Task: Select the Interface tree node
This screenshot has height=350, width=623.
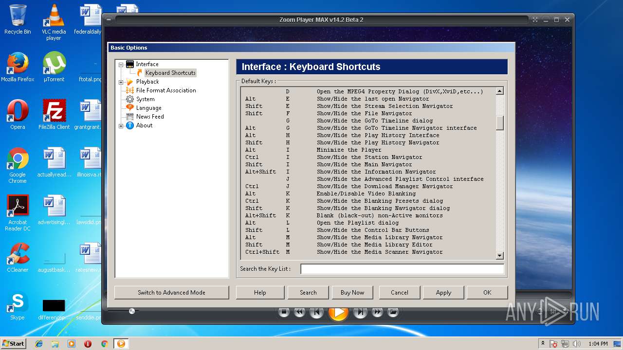Action: click(x=147, y=64)
